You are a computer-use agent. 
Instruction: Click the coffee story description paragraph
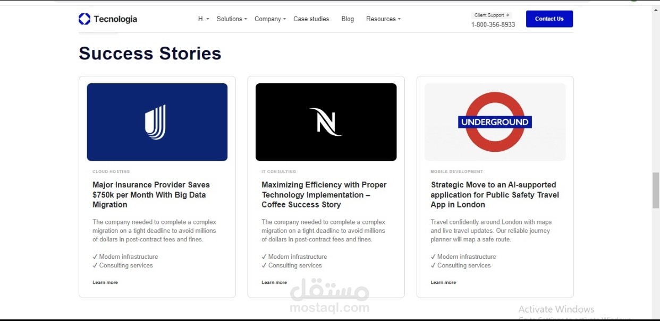[323, 231]
